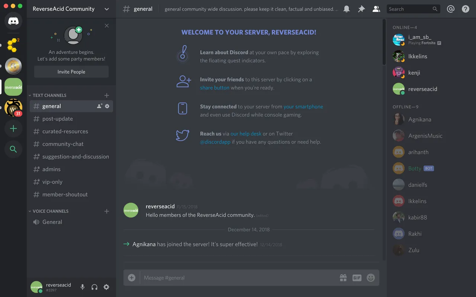Click Agnikana name in join message
Screen dimensions: 476x297
tap(144, 244)
